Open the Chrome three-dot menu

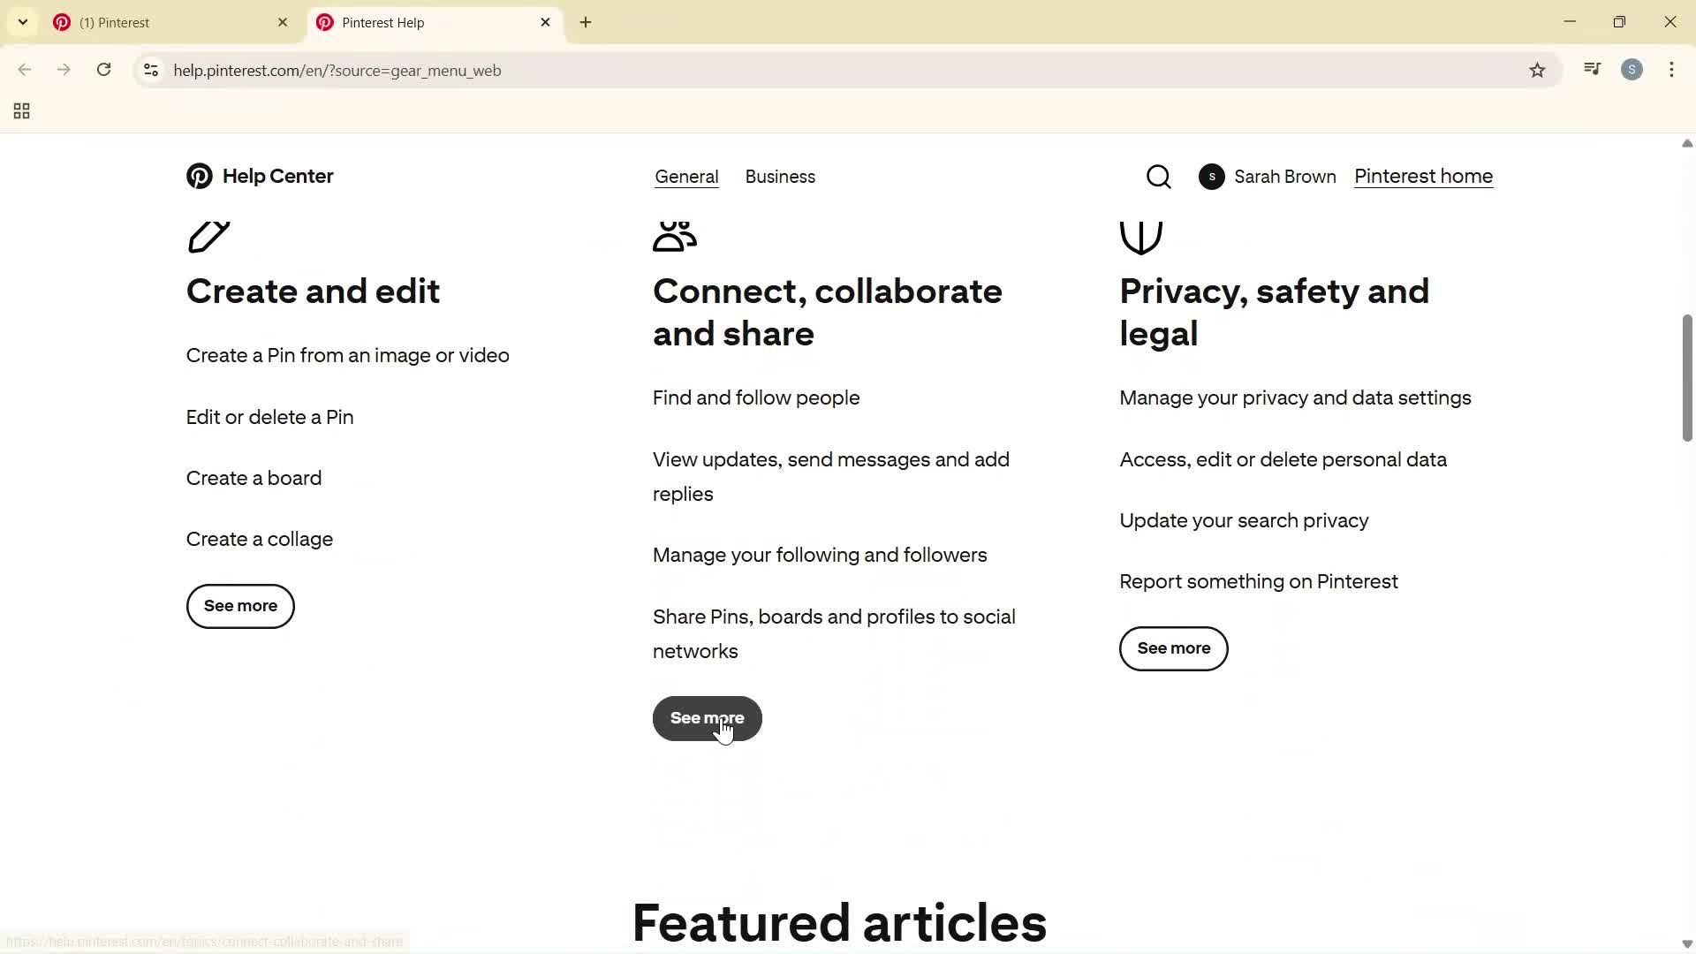(1672, 70)
